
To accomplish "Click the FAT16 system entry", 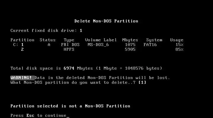I will (x=150, y=45).
